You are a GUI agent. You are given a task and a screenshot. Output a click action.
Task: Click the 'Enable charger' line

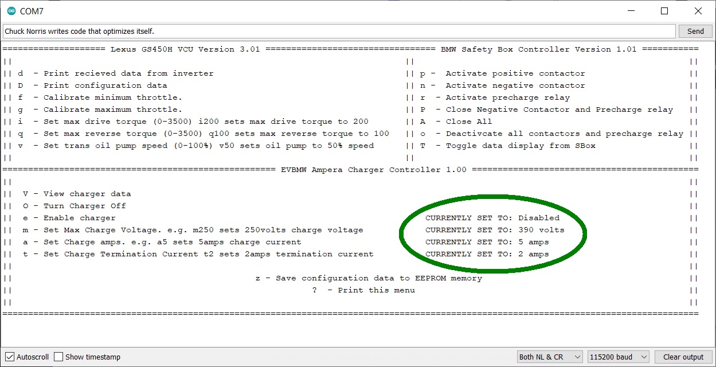click(69, 218)
